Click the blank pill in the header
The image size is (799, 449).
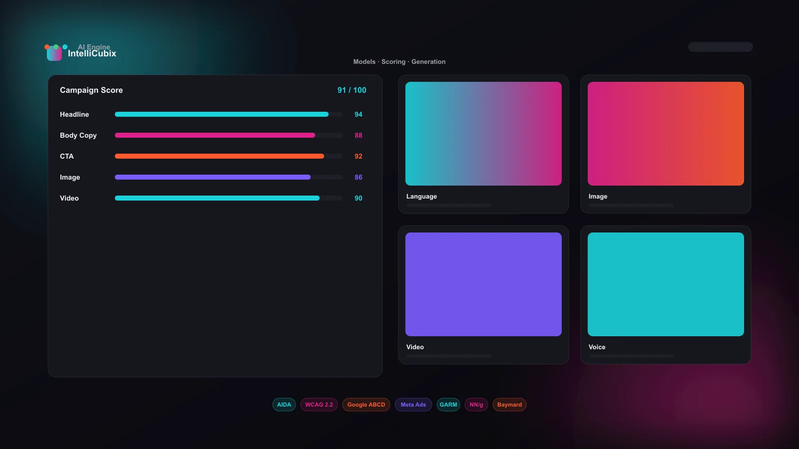(x=720, y=47)
